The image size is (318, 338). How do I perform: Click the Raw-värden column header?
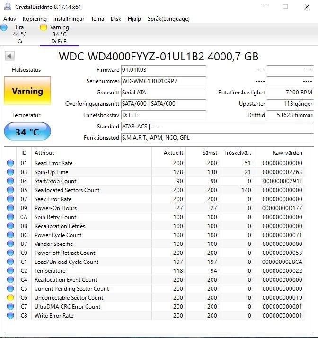coord(279,153)
